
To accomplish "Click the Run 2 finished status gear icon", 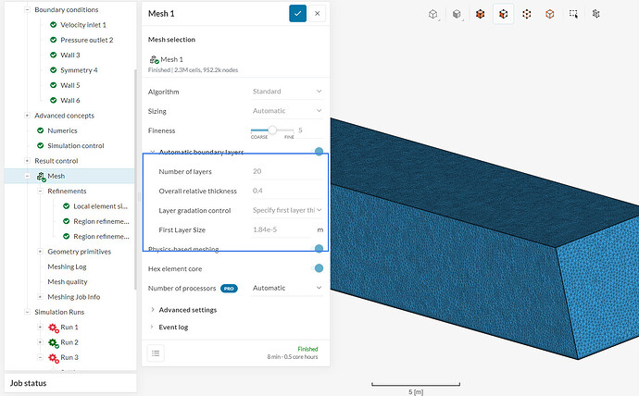I will [54, 342].
